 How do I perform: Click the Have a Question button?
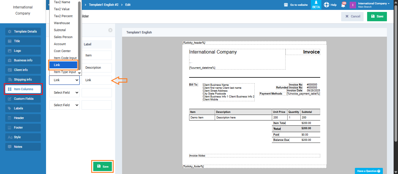[369, 171]
